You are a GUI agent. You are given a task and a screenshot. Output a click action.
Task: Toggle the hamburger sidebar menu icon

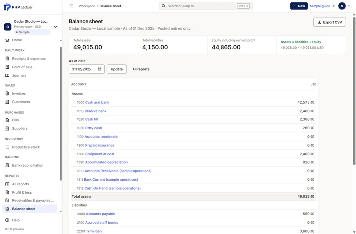point(71,6)
